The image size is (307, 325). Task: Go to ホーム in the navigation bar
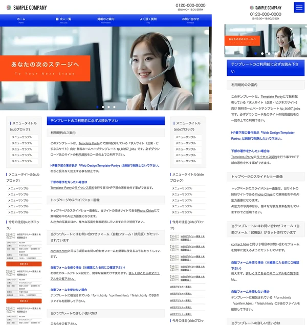pyautogui.click(x=21, y=20)
